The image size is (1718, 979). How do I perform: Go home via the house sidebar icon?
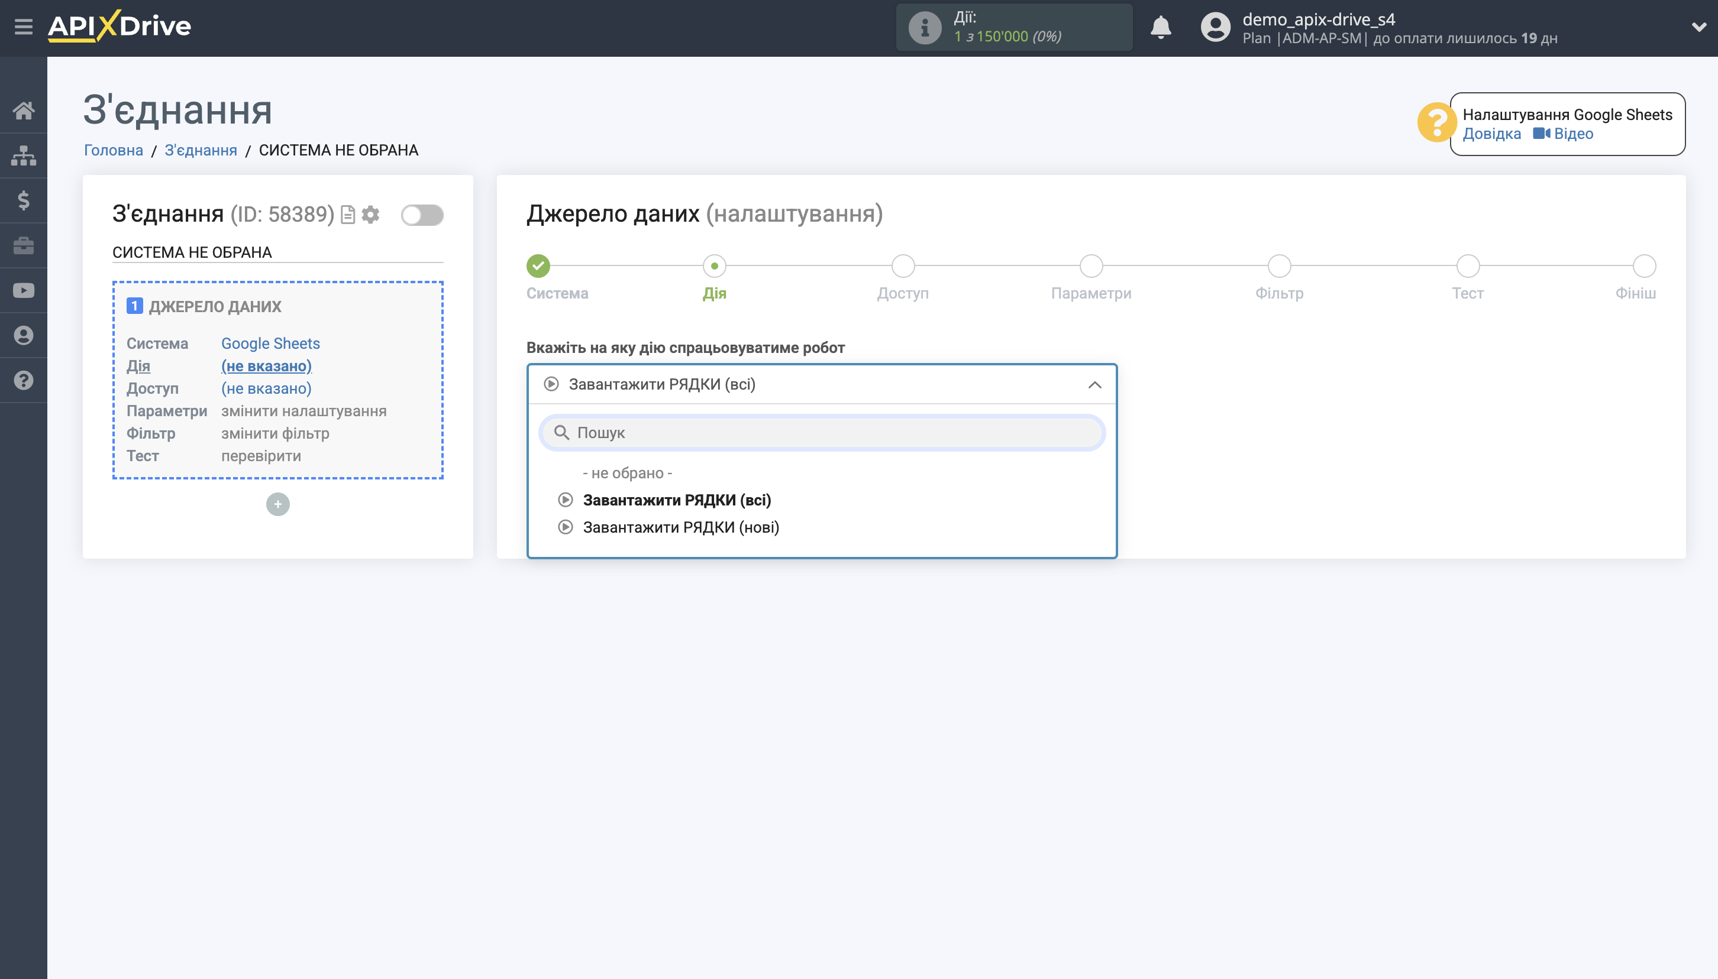click(x=24, y=111)
